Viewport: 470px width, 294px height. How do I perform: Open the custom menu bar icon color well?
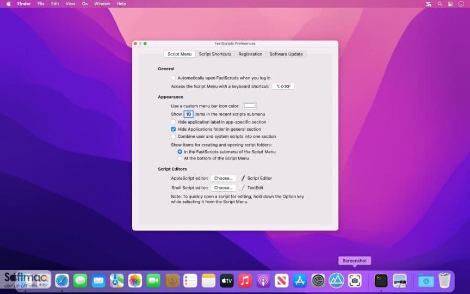[x=250, y=106]
